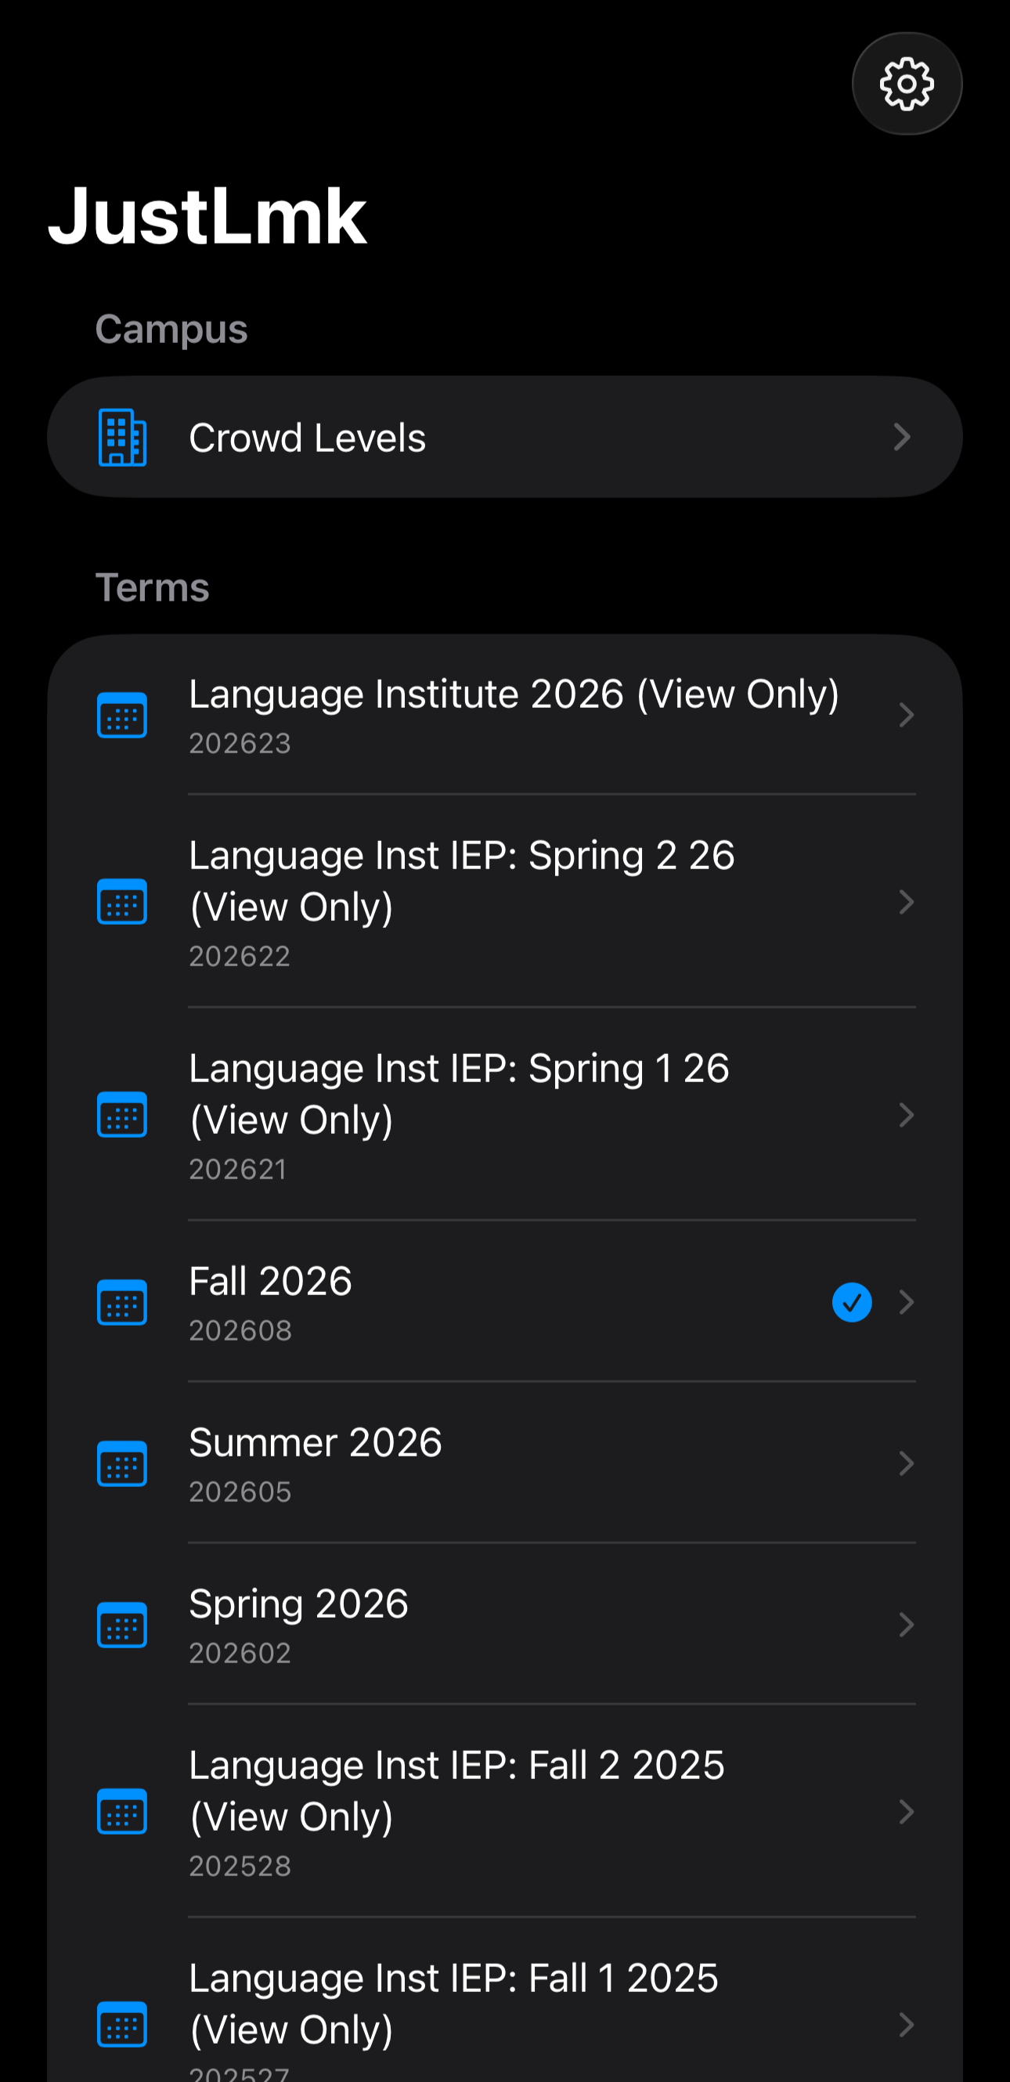Tap calendar icon beside Spring 2 26 term
The height and width of the screenshot is (2082, 1010).
point(122,901)
